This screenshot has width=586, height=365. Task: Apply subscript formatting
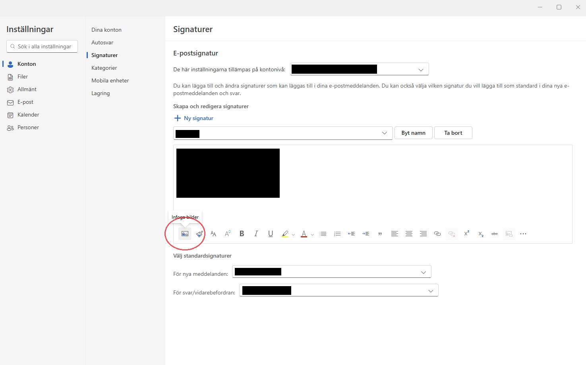pyautogui.click(x=481, y=234)
